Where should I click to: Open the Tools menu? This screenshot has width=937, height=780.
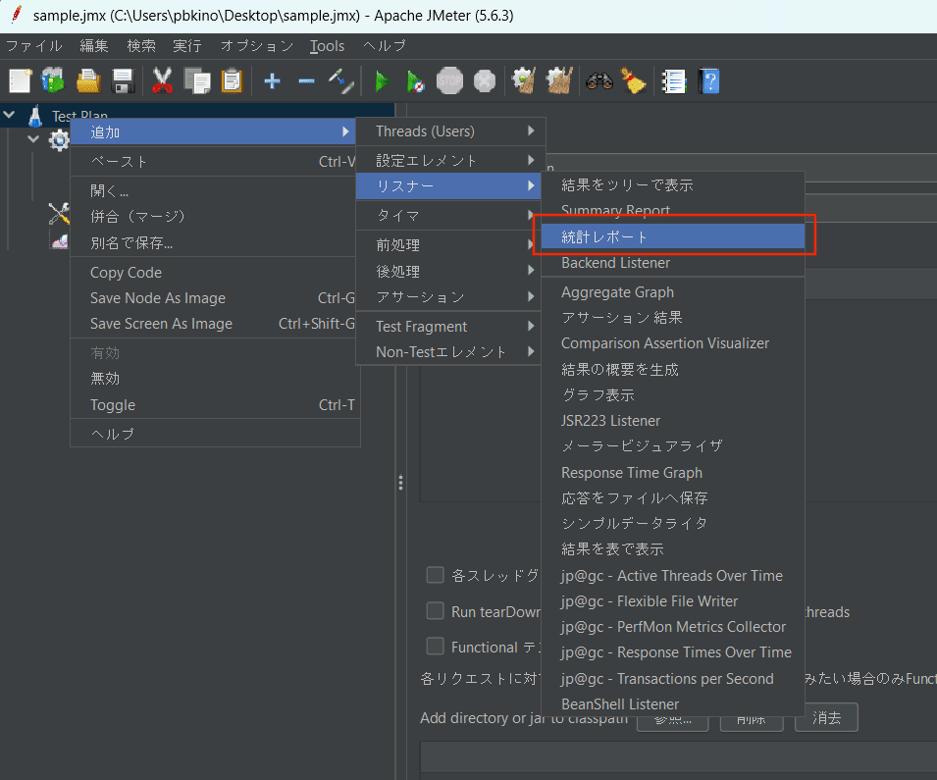click(327, 46)
